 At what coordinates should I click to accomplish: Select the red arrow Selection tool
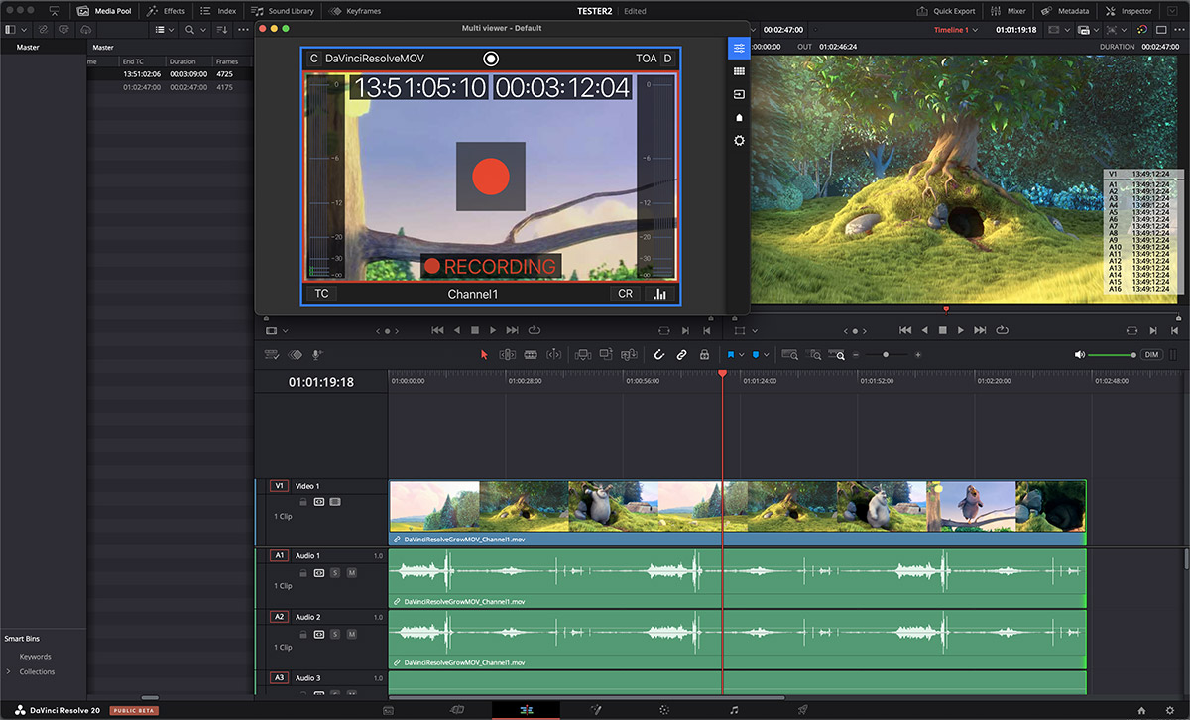pos(484,354)
